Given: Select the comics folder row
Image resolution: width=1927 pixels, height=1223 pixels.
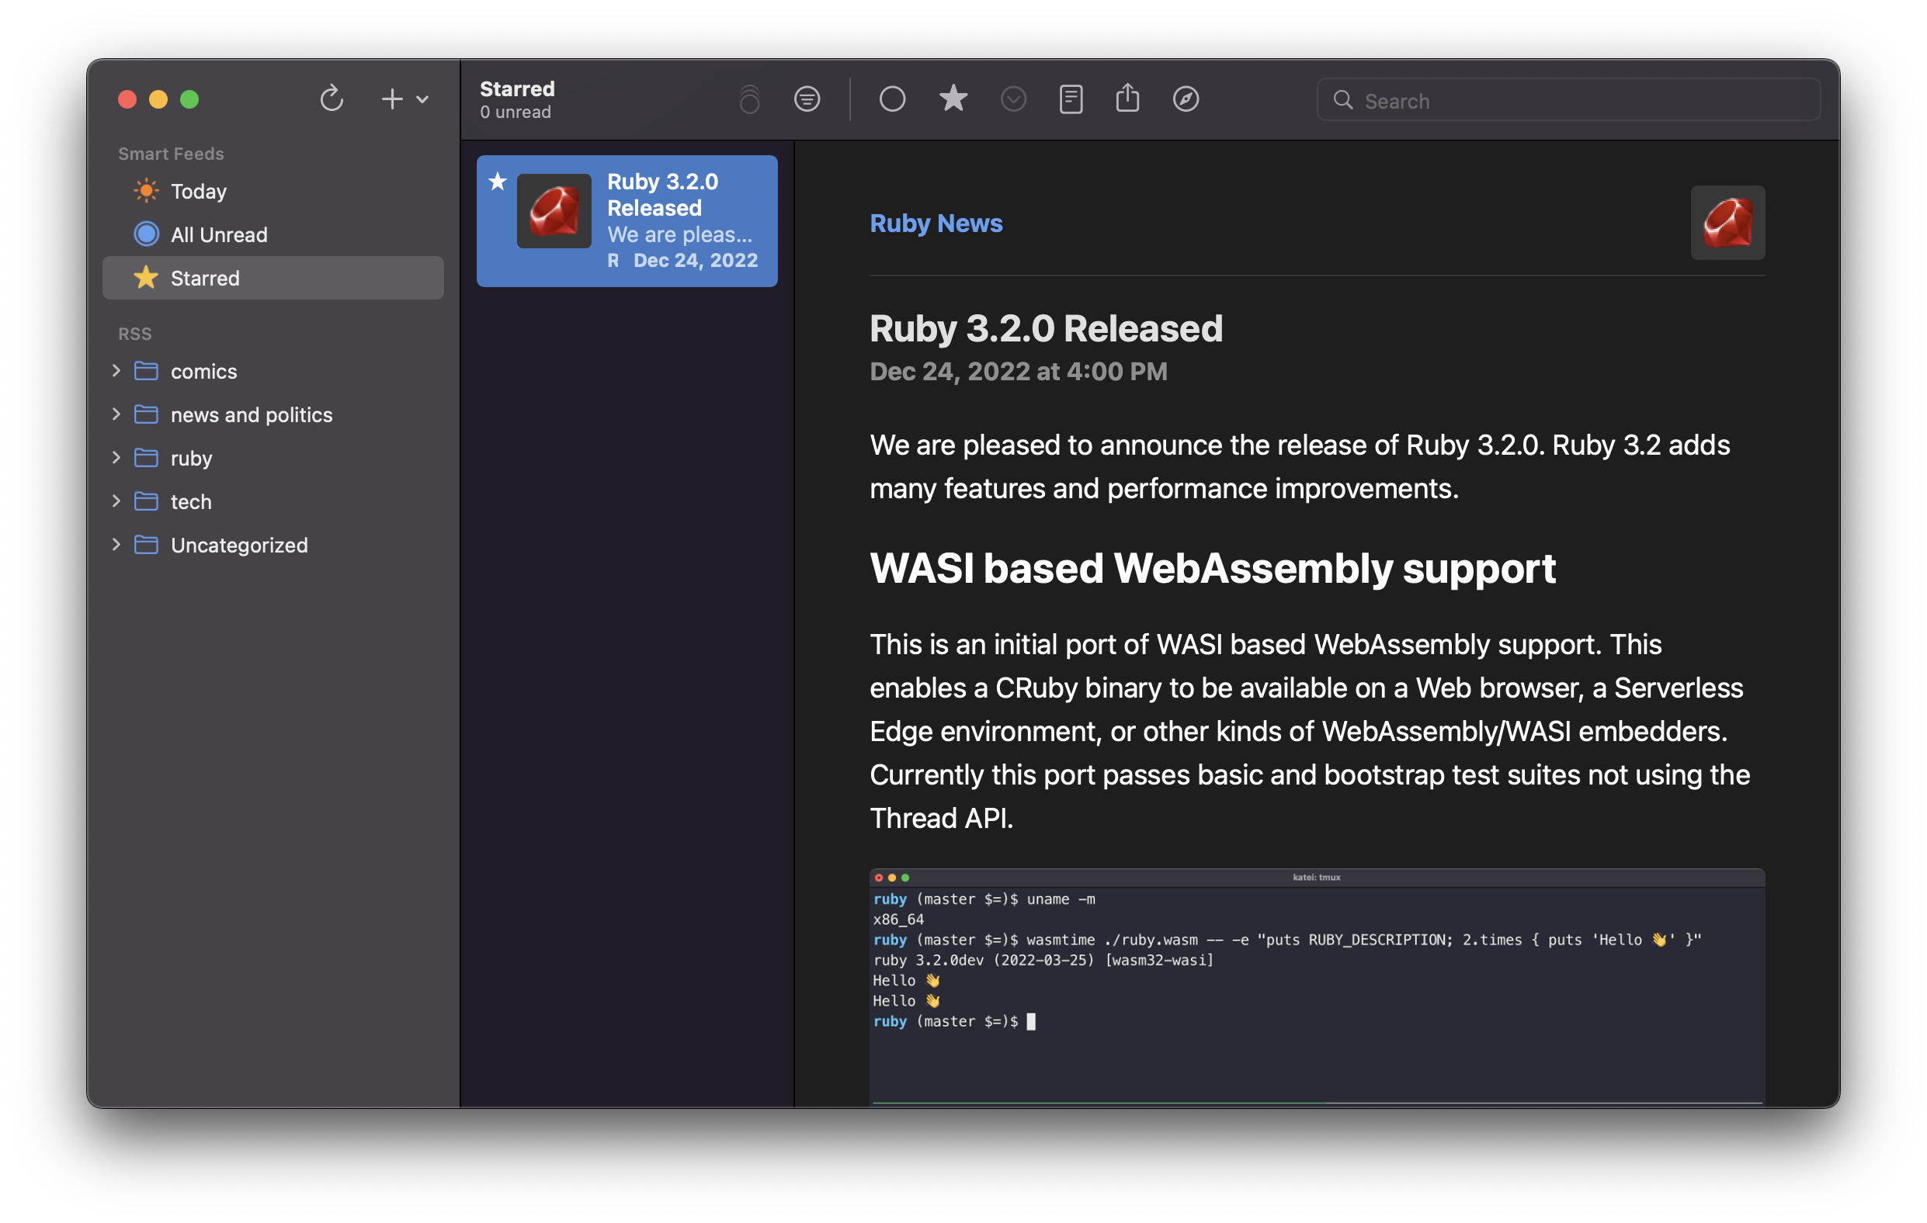Looking at the screenshot, I should (273, 371).
